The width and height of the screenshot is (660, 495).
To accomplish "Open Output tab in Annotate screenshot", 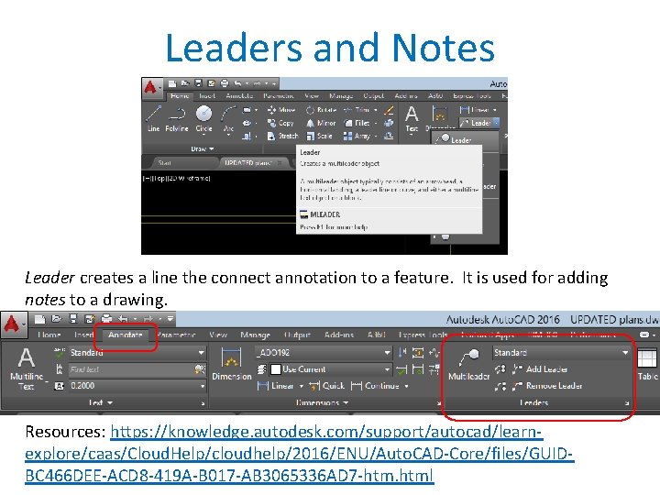I will coord(297,335).
